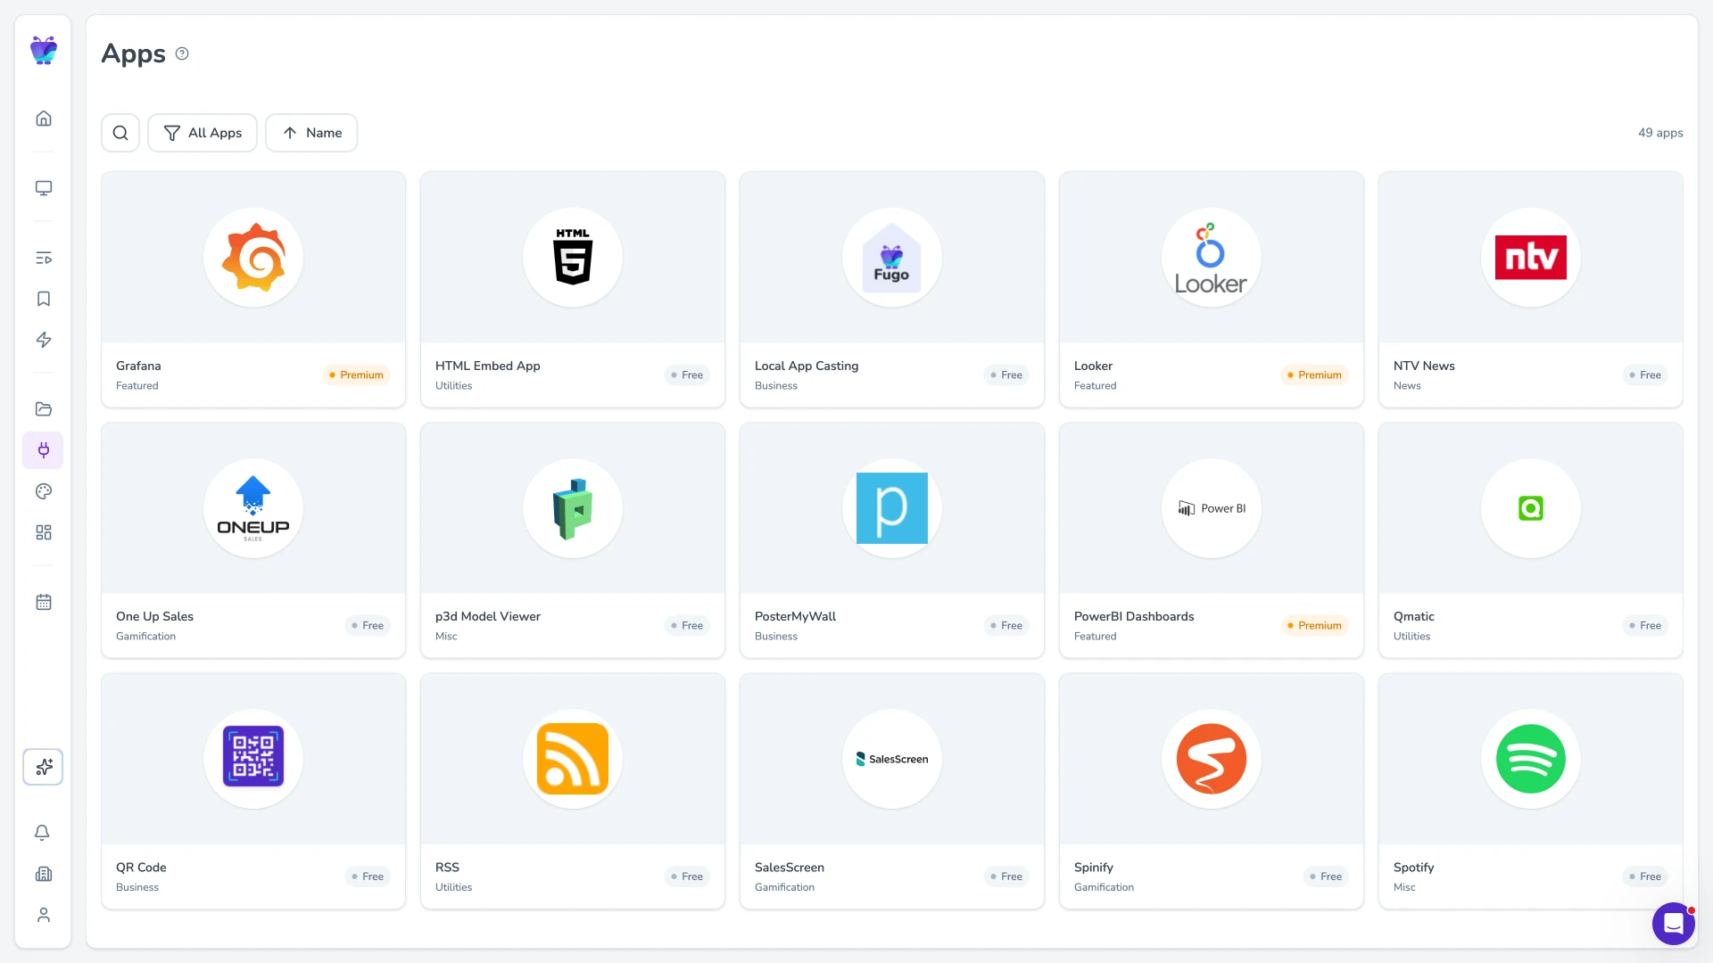
Task: Click the Power BI logo
Action: [x=1212, y=508]
